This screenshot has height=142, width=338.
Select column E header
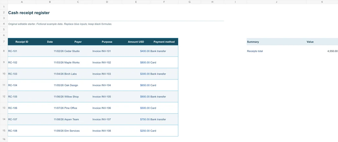click(x=136, y=2)
